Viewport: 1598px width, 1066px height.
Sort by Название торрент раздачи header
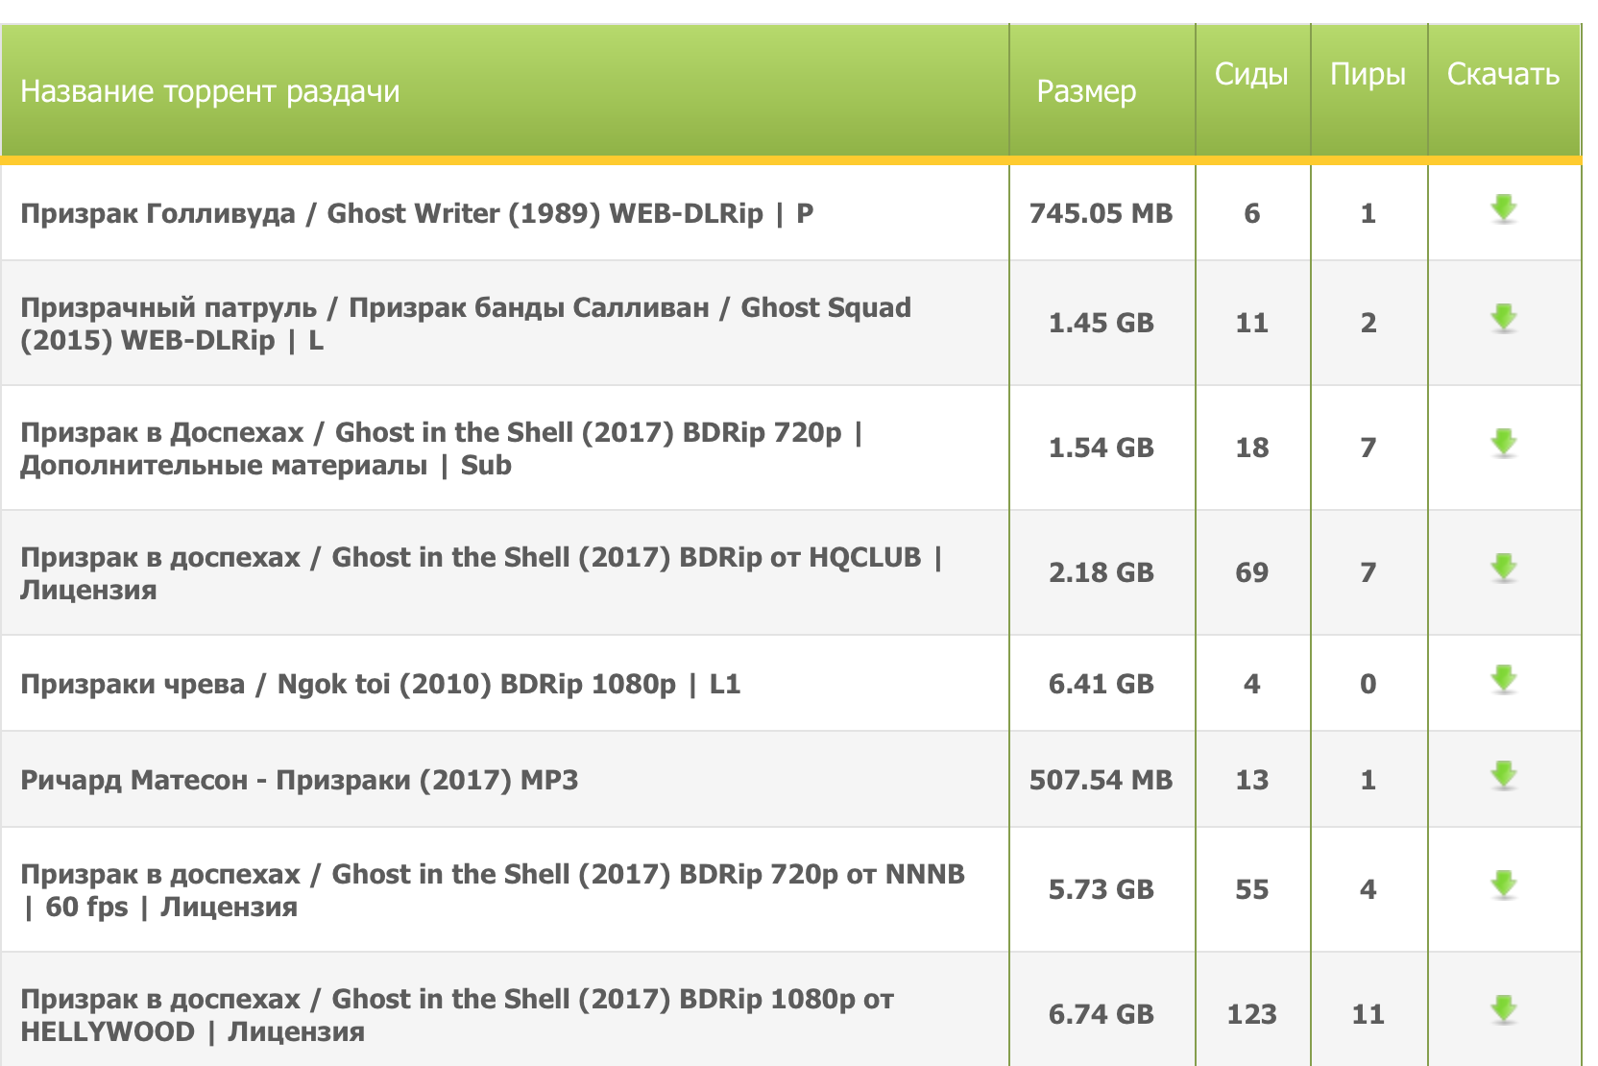point(209,91)
